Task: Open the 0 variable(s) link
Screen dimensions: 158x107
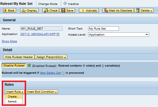Action: (103, 66)
